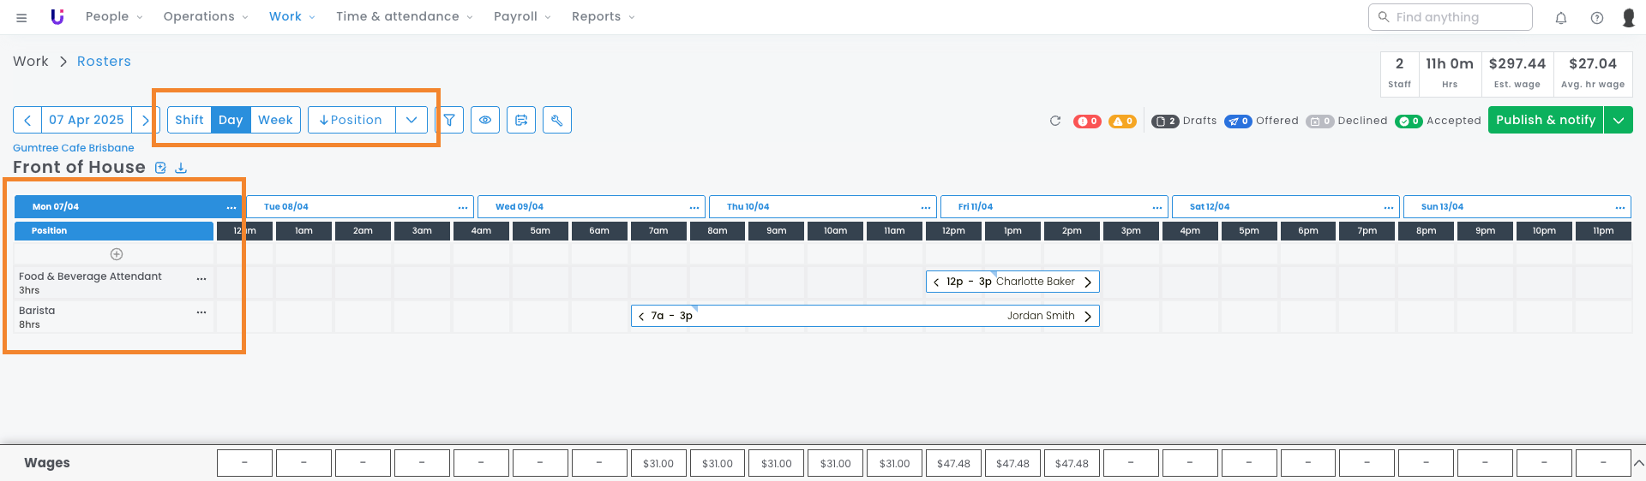The width and height of the screenshot is (1646, 481).
Task: Click the filter funnel icon
Action: click(x=449, y=120)
